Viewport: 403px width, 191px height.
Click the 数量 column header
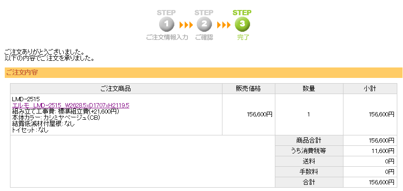309,89
